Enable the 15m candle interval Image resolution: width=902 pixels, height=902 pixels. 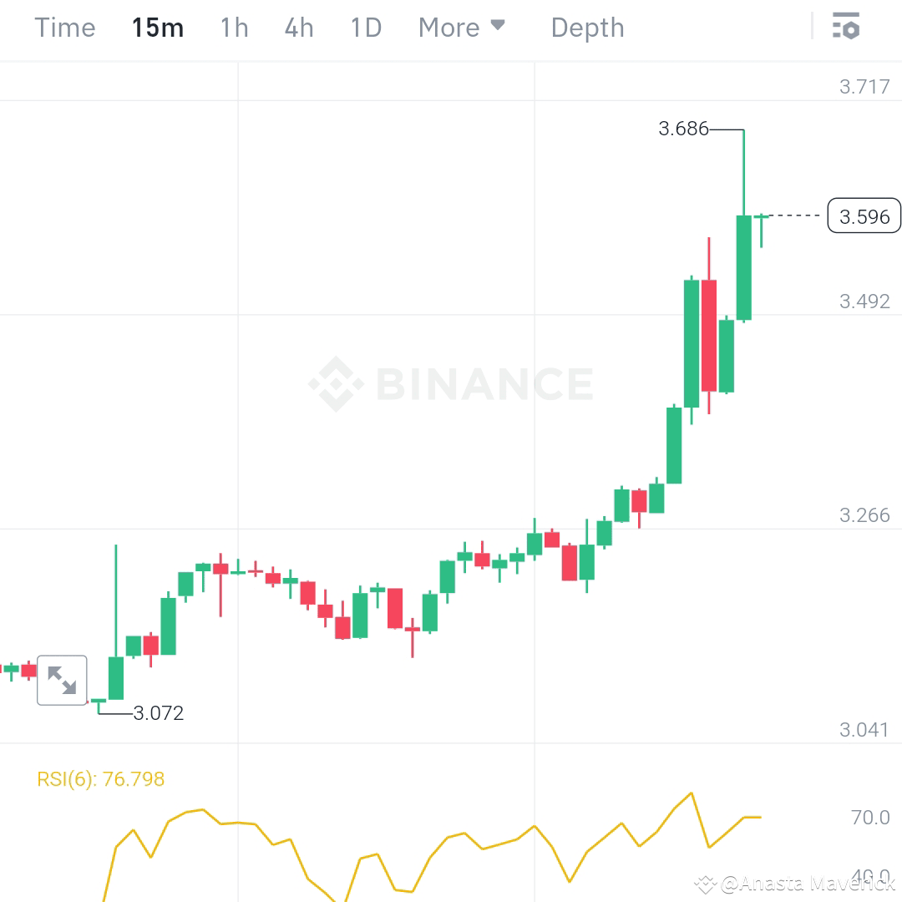click(157, 27)
